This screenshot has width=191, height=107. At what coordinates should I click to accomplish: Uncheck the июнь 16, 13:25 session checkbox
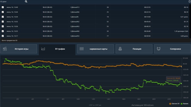pyautogui.click(x=3, y=31)
